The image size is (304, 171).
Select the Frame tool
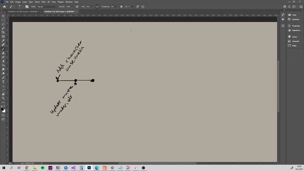point(3,37)
